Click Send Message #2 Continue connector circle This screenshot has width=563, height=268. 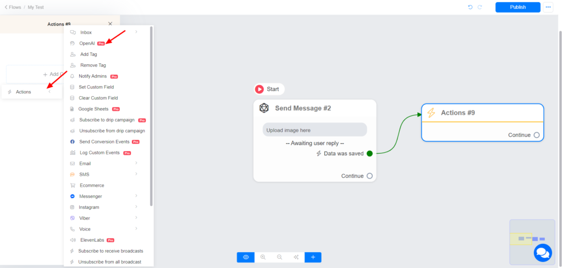click(369, 176)
